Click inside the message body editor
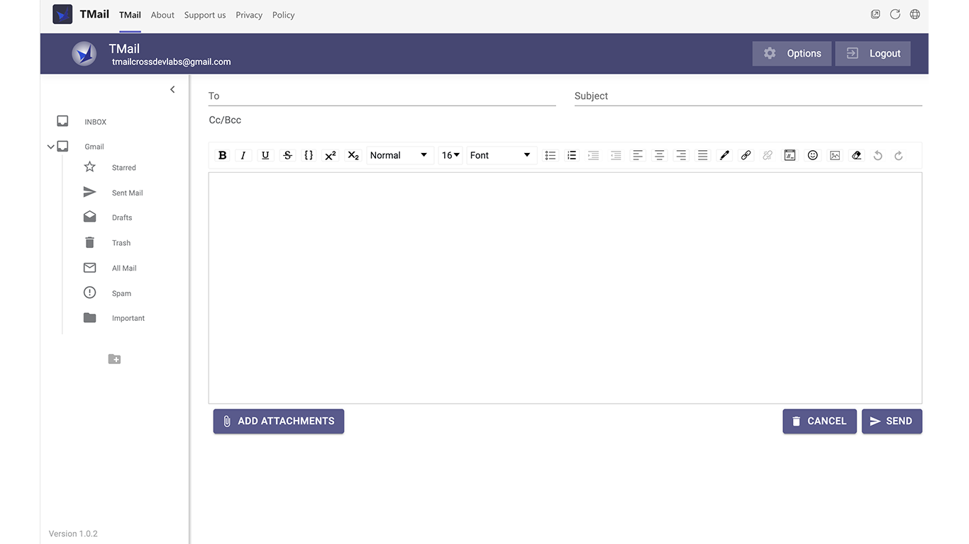This screenshot has width=969, height=544. tap(565, 288)
